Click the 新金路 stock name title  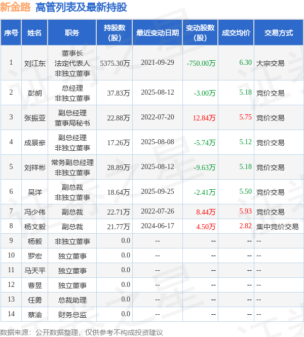pos(15,7)
